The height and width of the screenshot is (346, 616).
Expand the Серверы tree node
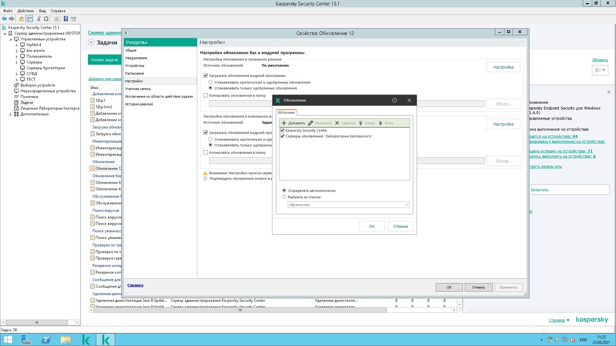pyautogui.click(x=17, y=62)
